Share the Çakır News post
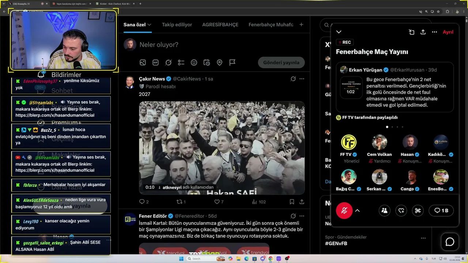 tap(302, 202)
